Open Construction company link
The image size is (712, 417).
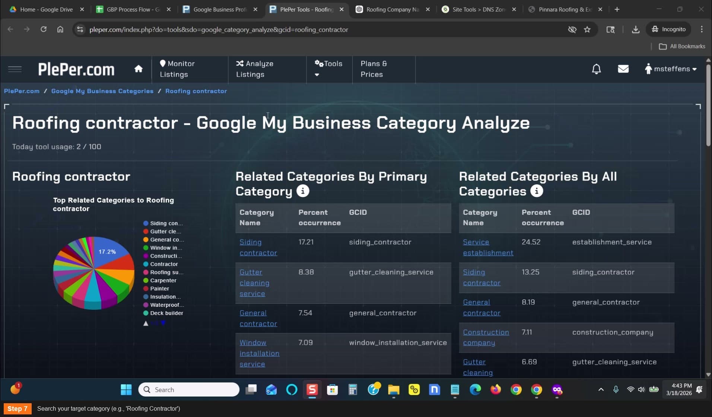486,337
